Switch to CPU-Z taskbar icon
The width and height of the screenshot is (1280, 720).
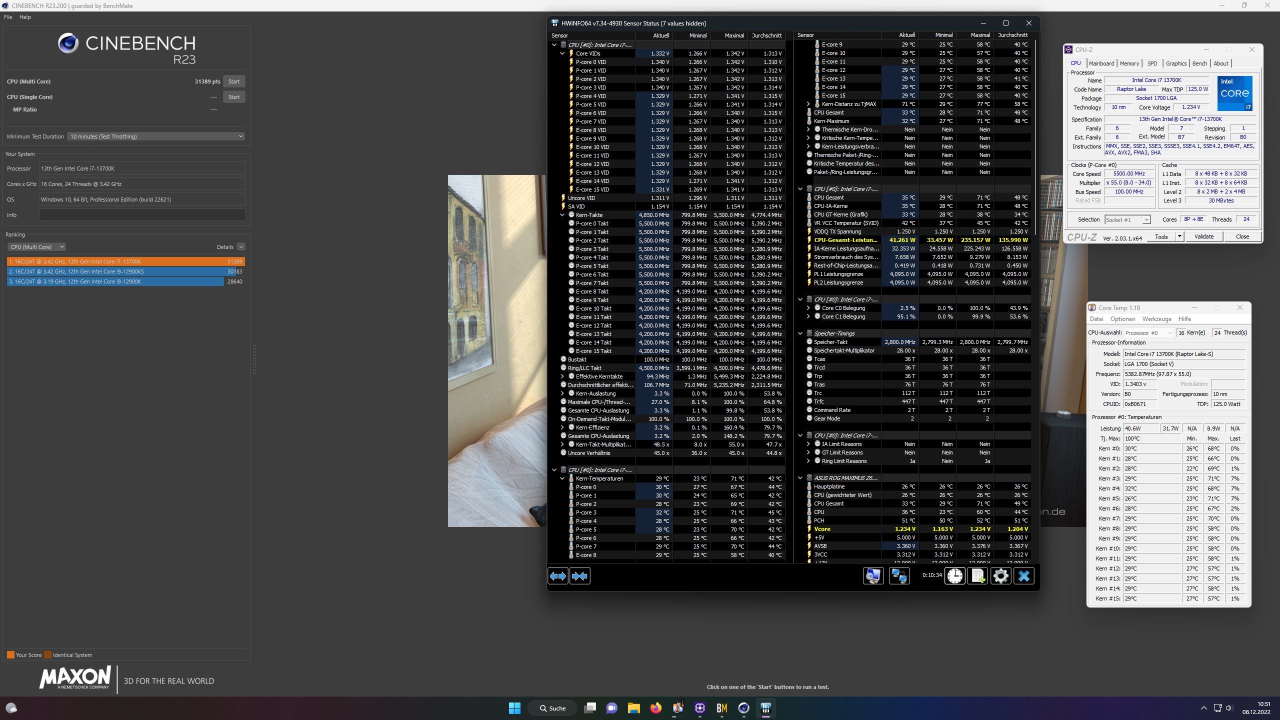pos(699,708)
